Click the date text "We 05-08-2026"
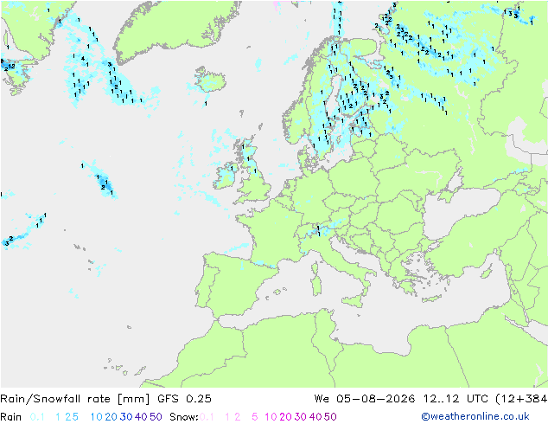This screenshot has width=548, height=424. tap(365, 399)
